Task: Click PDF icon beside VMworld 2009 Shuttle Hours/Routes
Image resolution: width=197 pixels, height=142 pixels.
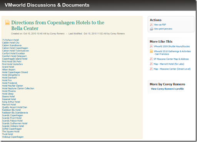Action: point(151,46)
